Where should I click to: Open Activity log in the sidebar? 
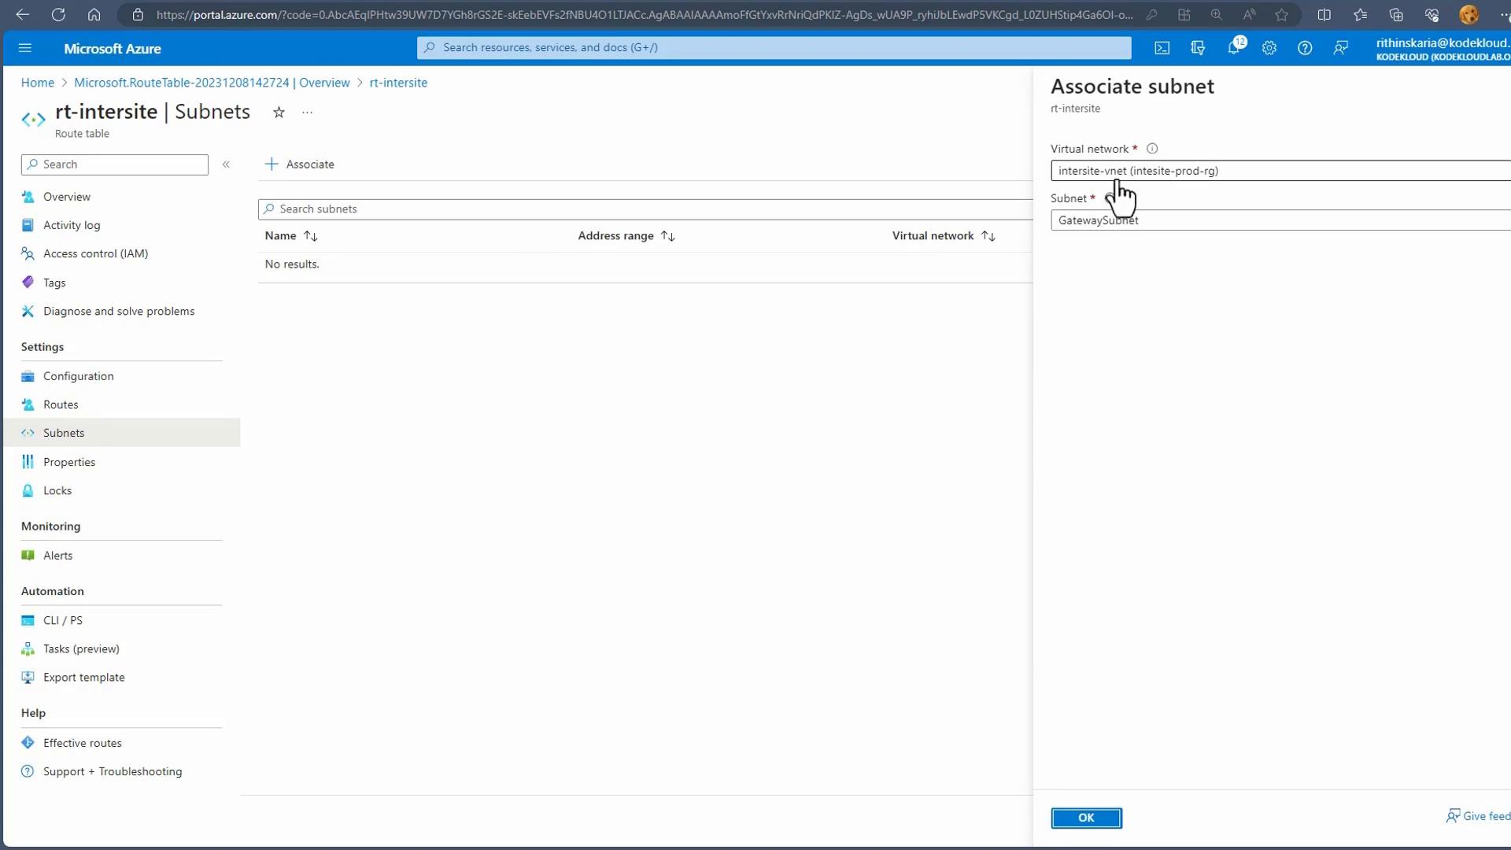click(72, 225)
